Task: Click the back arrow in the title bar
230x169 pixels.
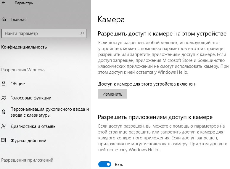Action: (4, 3)
